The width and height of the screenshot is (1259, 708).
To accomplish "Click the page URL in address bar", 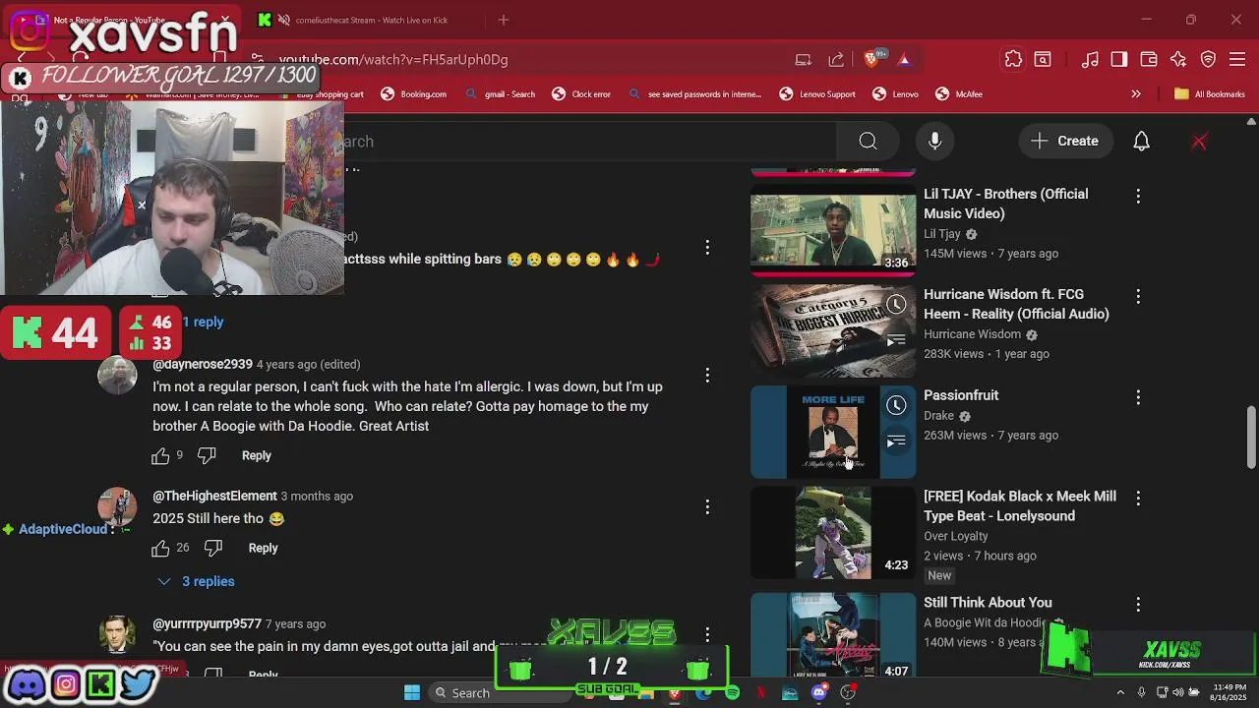I will (x=393, y=60).
